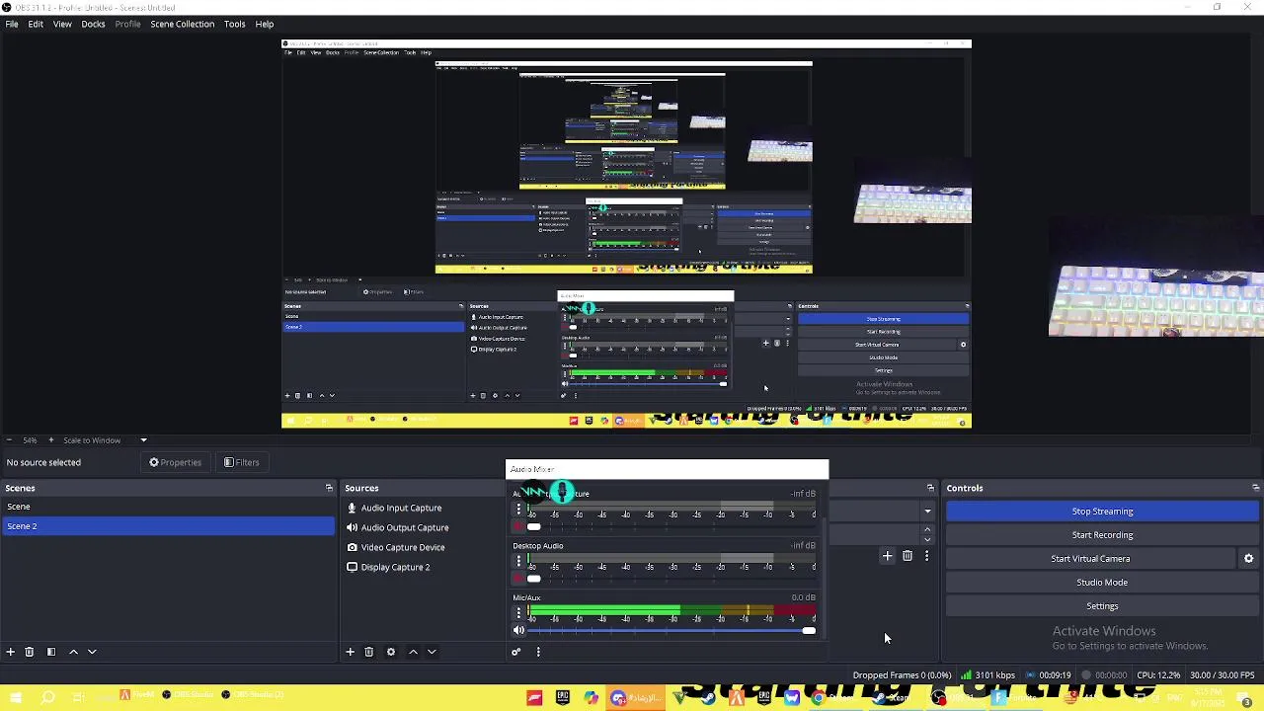Click Start Virtual Camera button
Viewport: 1264px width, 711px height.
click(1090, 559)
